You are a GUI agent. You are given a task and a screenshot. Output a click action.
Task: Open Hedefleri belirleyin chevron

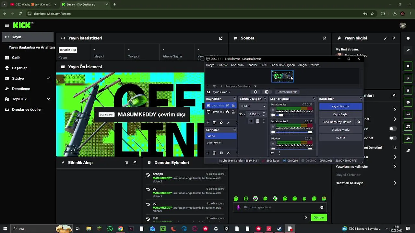click(x=395, y=183)
